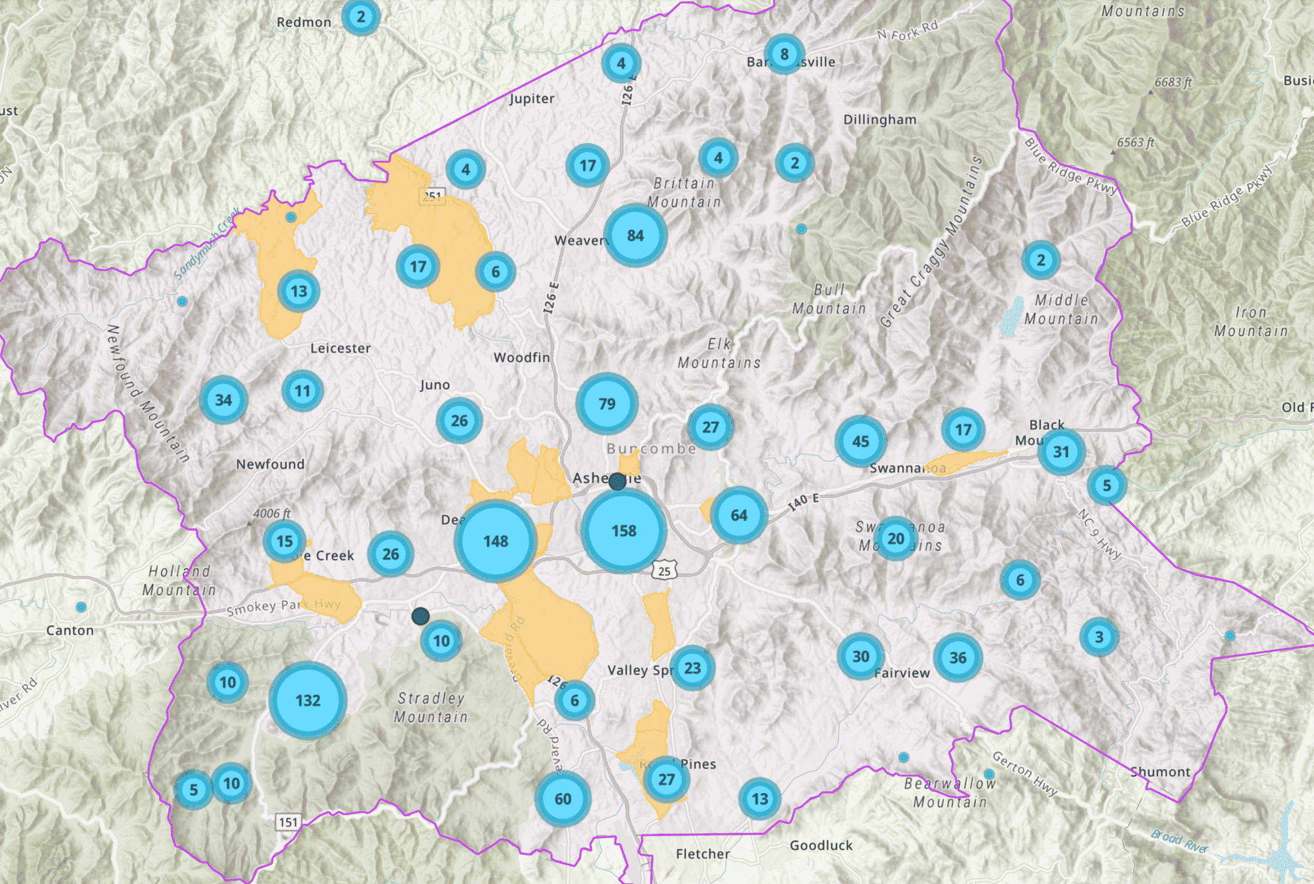Expand the 79 cluster marker
Screen dimensions: 1314x884
point(606,403)
